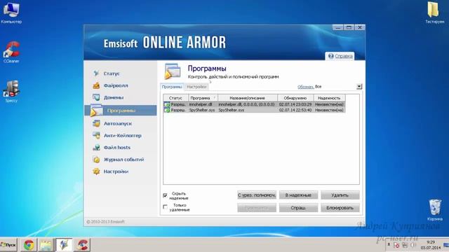
Task: Select Автозапуск in the sidebar menu
Action: [118, 123]
